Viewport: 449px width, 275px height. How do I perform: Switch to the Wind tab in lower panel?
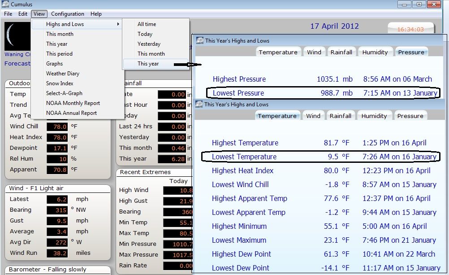(313, 116)
